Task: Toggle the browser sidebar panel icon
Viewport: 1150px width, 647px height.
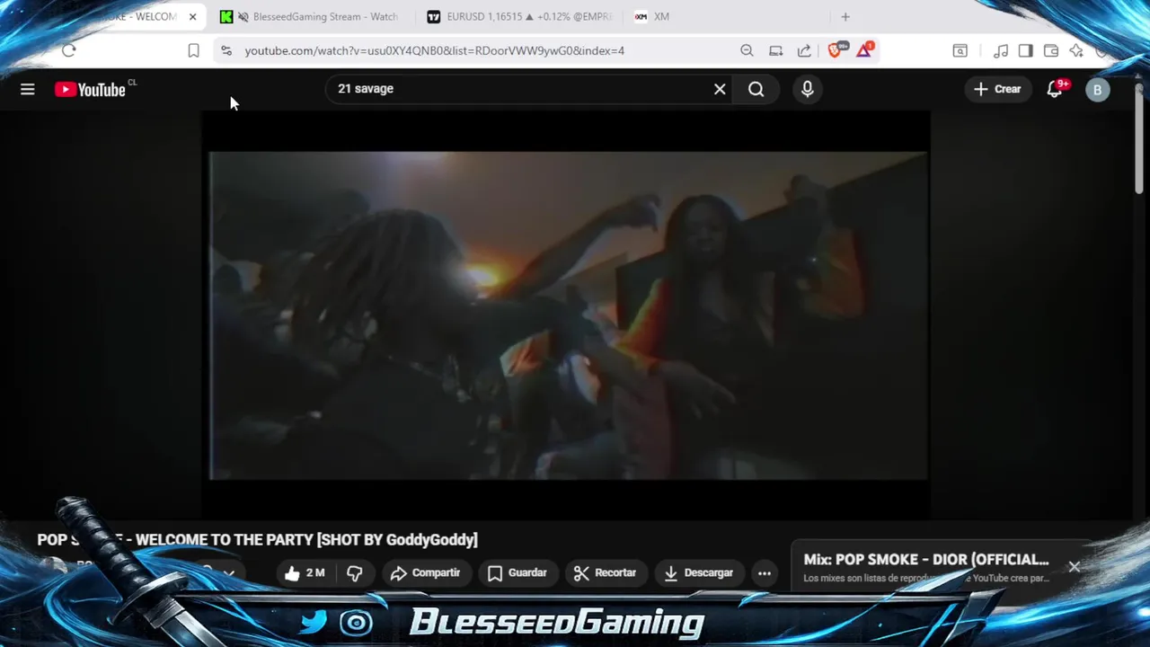Action: (x=1025, y=50)
